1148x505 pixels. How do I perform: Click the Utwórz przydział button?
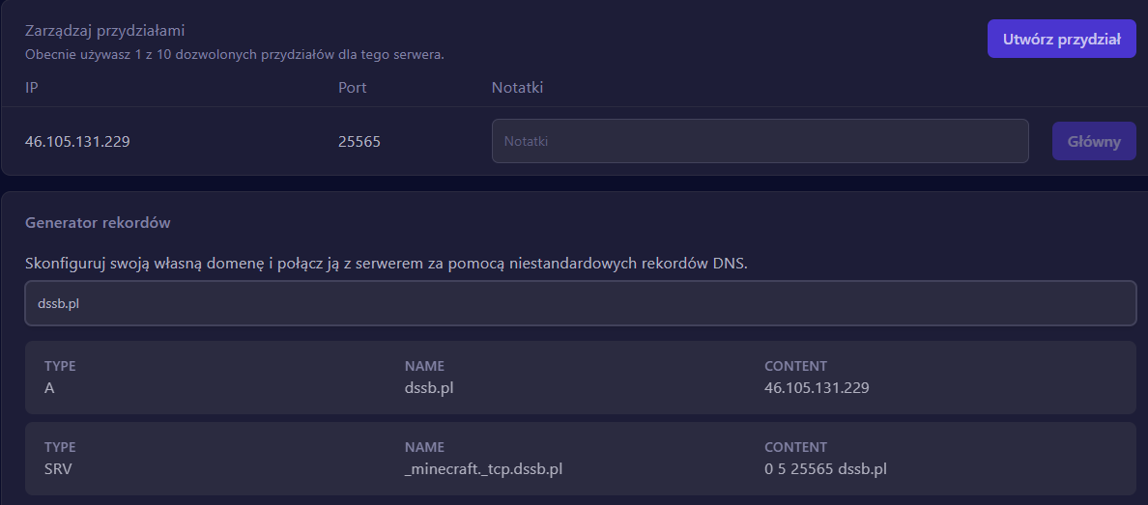[1061, 39]
